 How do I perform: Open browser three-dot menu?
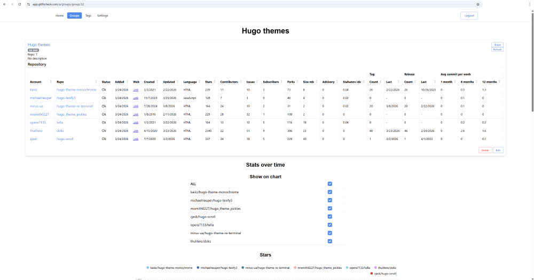[x=530, y=4]
